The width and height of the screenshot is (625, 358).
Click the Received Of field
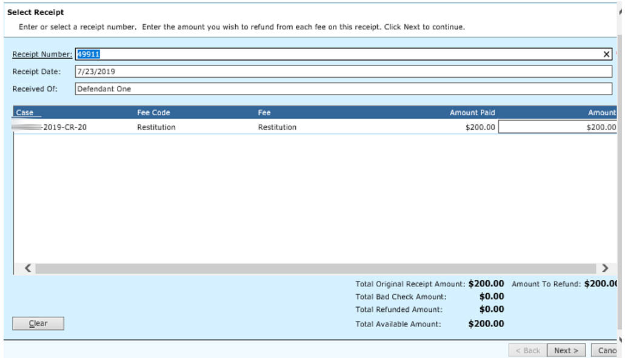pyautogui.click(x=343, y=89)
